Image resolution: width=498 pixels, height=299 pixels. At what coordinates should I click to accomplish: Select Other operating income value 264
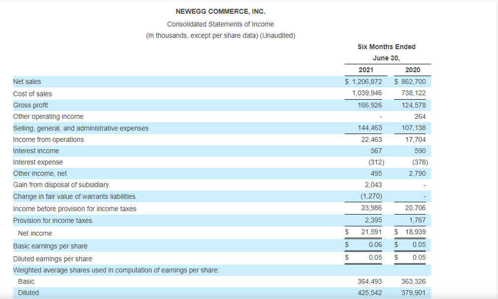point(420,116)
